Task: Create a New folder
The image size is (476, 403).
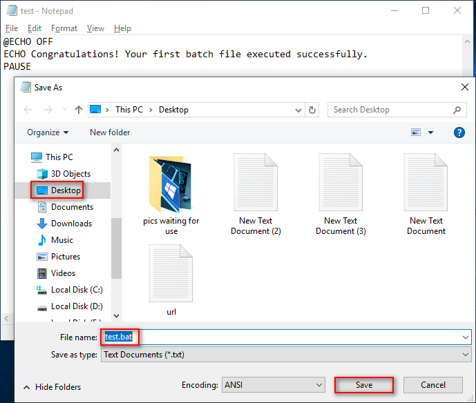Action: [x=110, y=132]
